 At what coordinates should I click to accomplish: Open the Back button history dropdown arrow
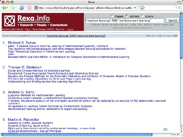click(7, 8)
